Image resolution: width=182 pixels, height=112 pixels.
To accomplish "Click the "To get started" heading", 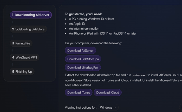I will [x=83, y=14].
